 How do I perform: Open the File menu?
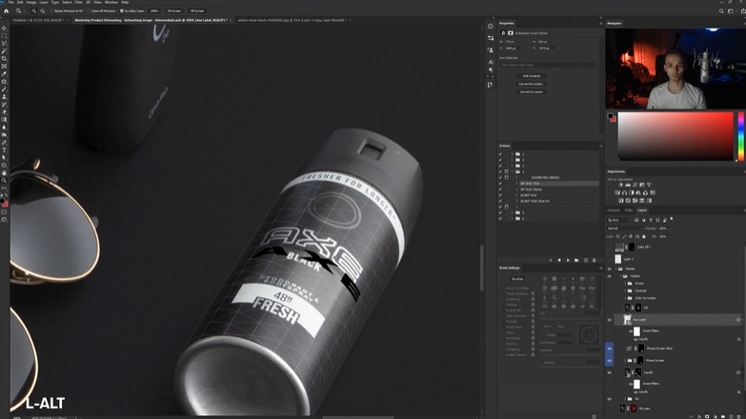coord(10,2)
